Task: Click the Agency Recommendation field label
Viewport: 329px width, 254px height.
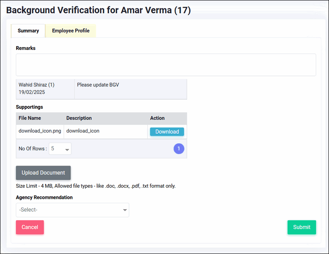Action: coord(44,198)
